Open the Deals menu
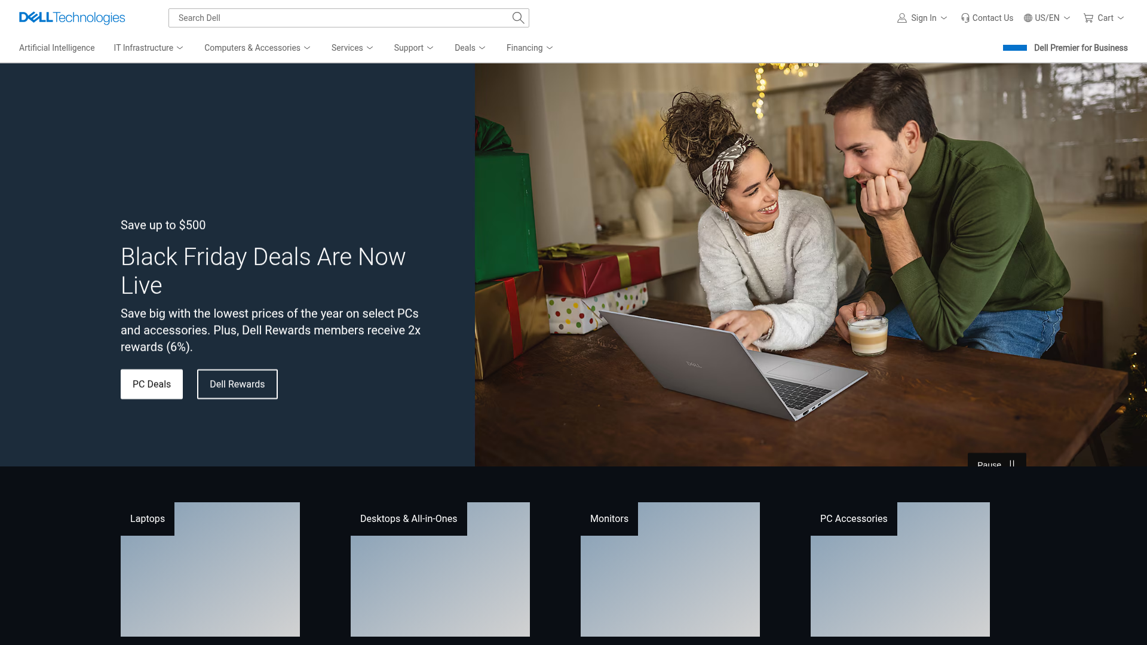The height and width of the screenshot is (645, 1147). [x=470, y=48]
